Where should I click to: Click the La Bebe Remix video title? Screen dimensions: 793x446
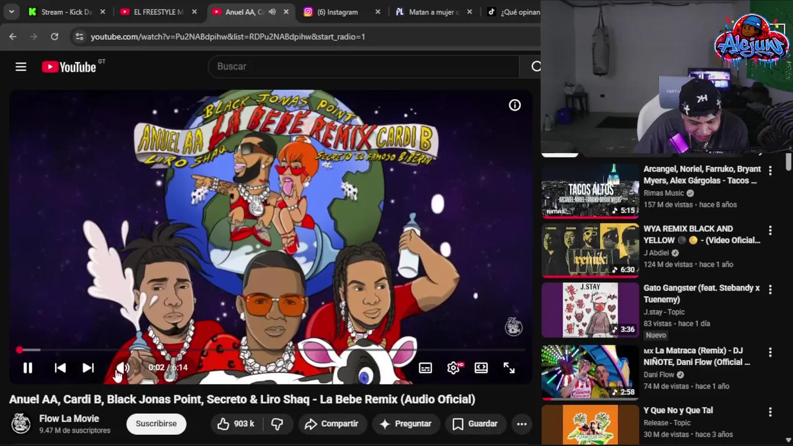tap(242, 400)
